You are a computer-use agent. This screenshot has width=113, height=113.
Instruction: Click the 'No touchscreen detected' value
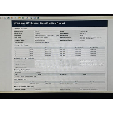tap(42, 42)
